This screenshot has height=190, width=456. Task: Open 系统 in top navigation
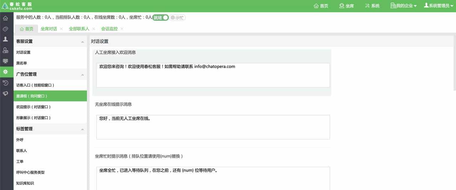(x=372, y=6)
